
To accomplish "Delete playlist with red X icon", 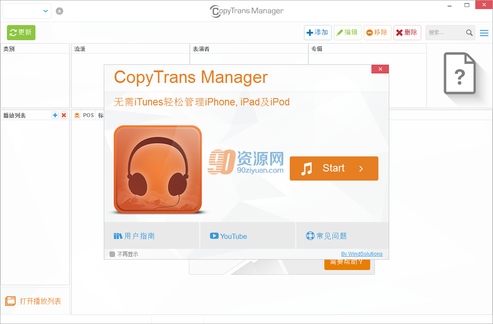I will click(x=64, y=115).
